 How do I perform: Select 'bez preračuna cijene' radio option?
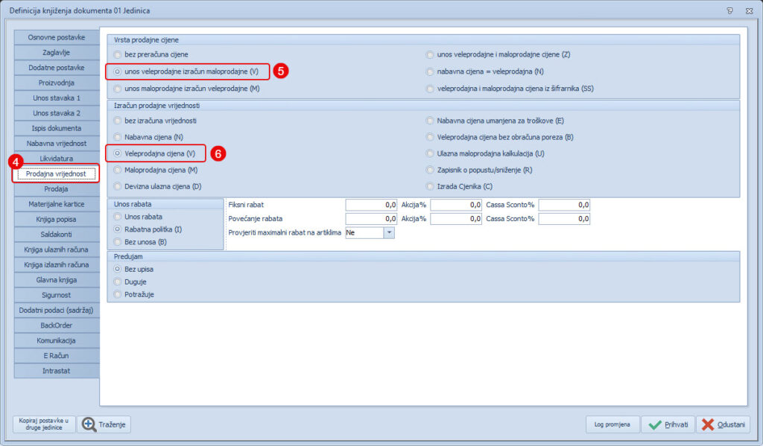tap(117, 54)
